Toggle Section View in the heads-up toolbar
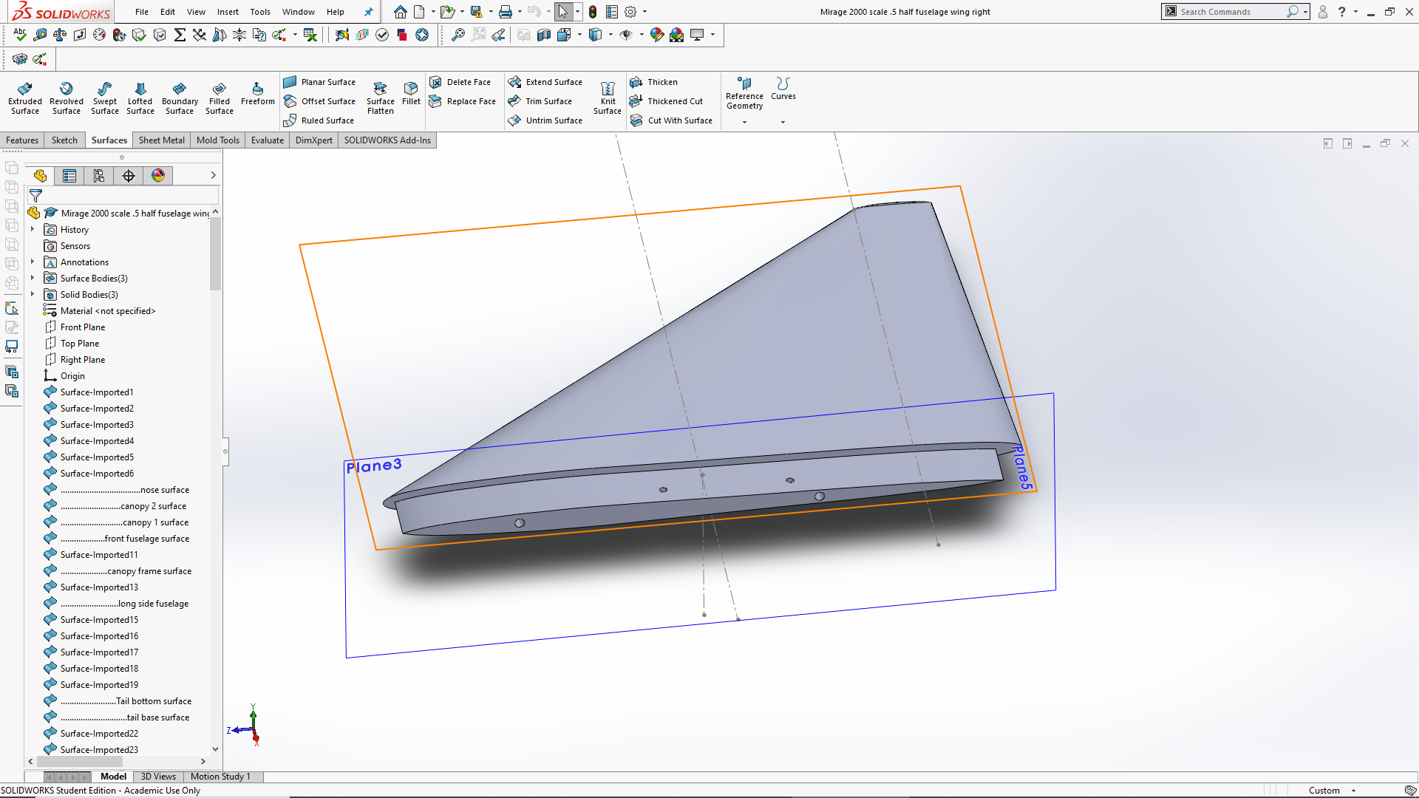The width and height of the screenshot is (1419, 798). coord(543,35)
